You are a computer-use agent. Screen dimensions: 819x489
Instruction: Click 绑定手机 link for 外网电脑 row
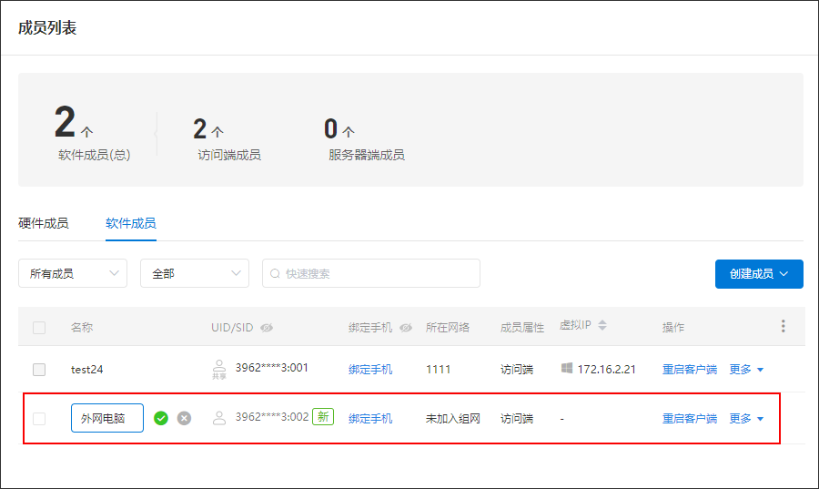370,419
